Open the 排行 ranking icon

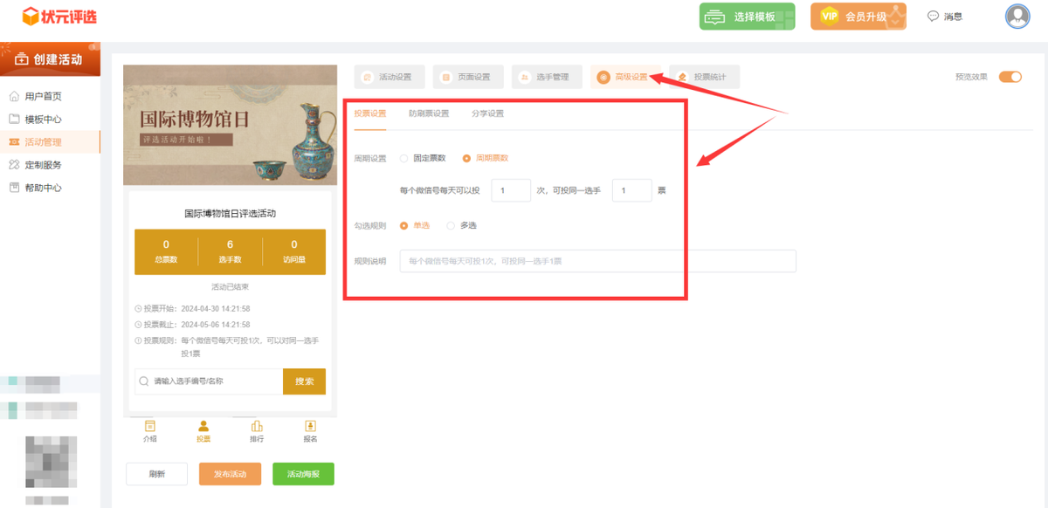point(257,427)
